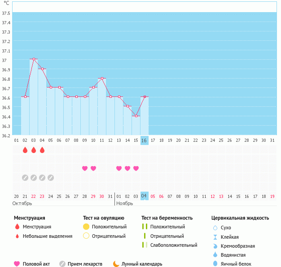Select highlighted cycle day 16 on axis

pyautogui.click(x=144, y=140)
